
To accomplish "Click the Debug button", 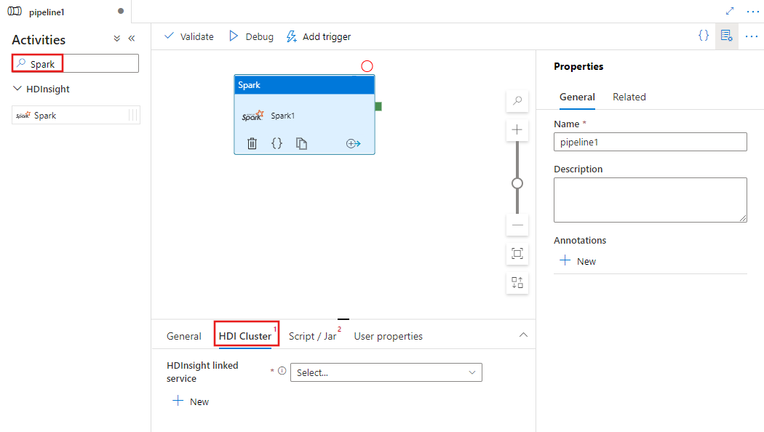I will point(250,36).
